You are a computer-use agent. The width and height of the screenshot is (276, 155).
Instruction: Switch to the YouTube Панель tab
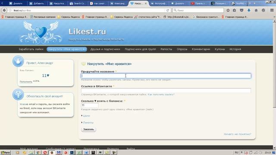click(x=199, y=3)
